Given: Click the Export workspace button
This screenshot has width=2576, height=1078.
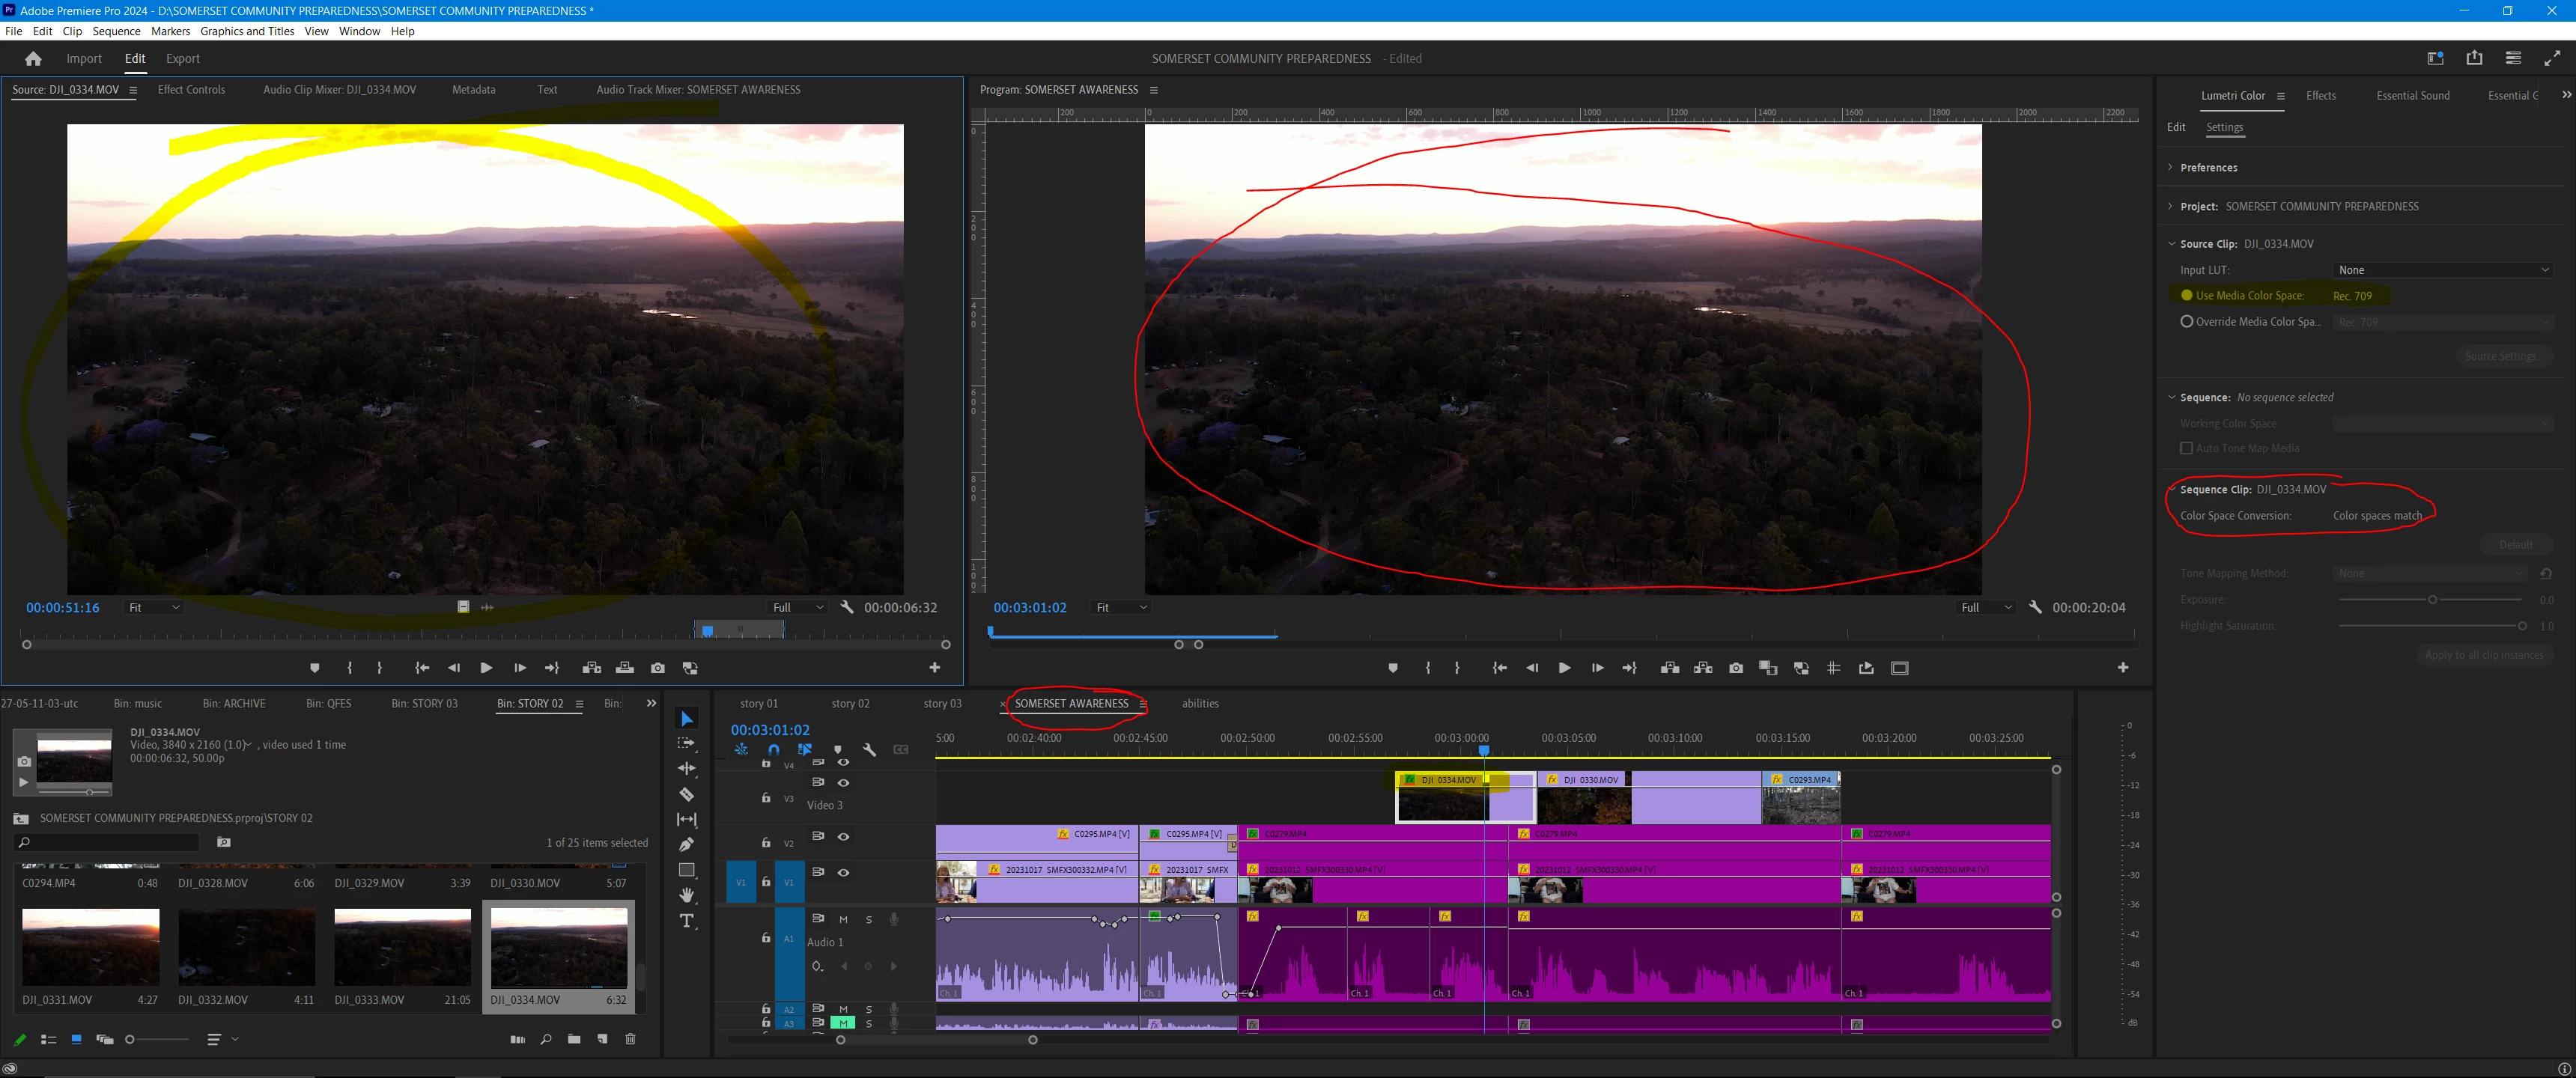Looking at the screenshot, I should [182, 59].
